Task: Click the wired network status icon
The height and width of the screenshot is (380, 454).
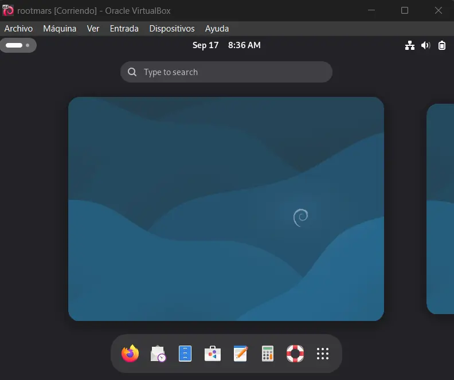Action: pos(410,45)
